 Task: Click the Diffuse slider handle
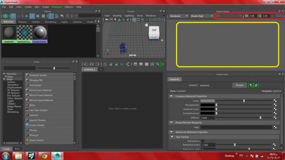[260, 117]
